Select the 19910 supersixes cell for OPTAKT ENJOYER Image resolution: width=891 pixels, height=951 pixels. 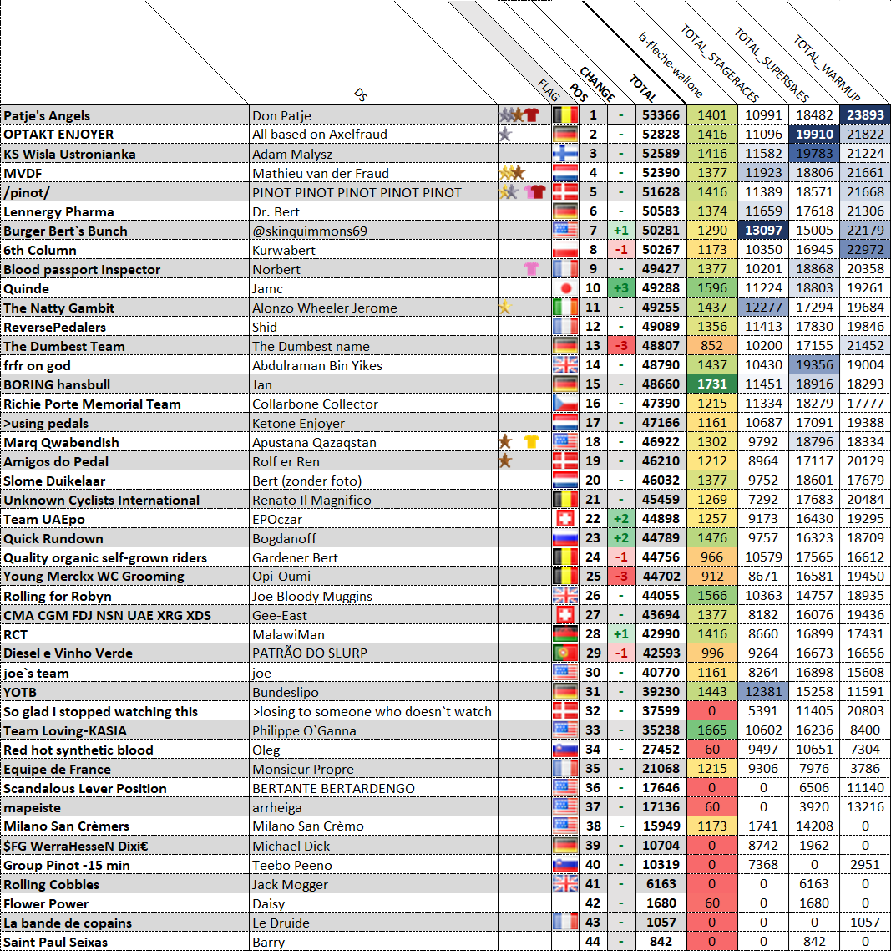(814, 134)
